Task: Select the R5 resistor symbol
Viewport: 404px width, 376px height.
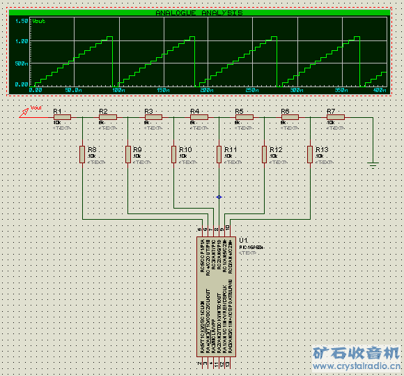Action: (244, 117)
